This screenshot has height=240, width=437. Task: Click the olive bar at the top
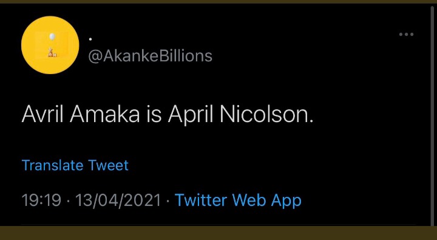coord(218,2)
